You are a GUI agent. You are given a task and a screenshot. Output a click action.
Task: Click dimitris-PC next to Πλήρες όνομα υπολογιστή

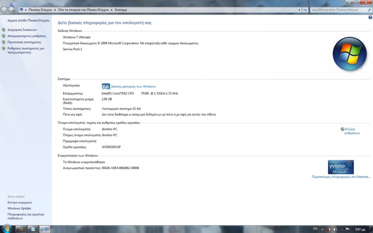[x=110, y=135]
